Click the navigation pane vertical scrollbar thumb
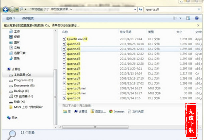Screen dimensions: 204x140 coord(56,97)
